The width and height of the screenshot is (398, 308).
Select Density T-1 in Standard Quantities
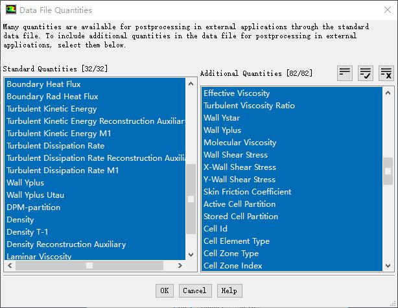(x=27, y=232)
